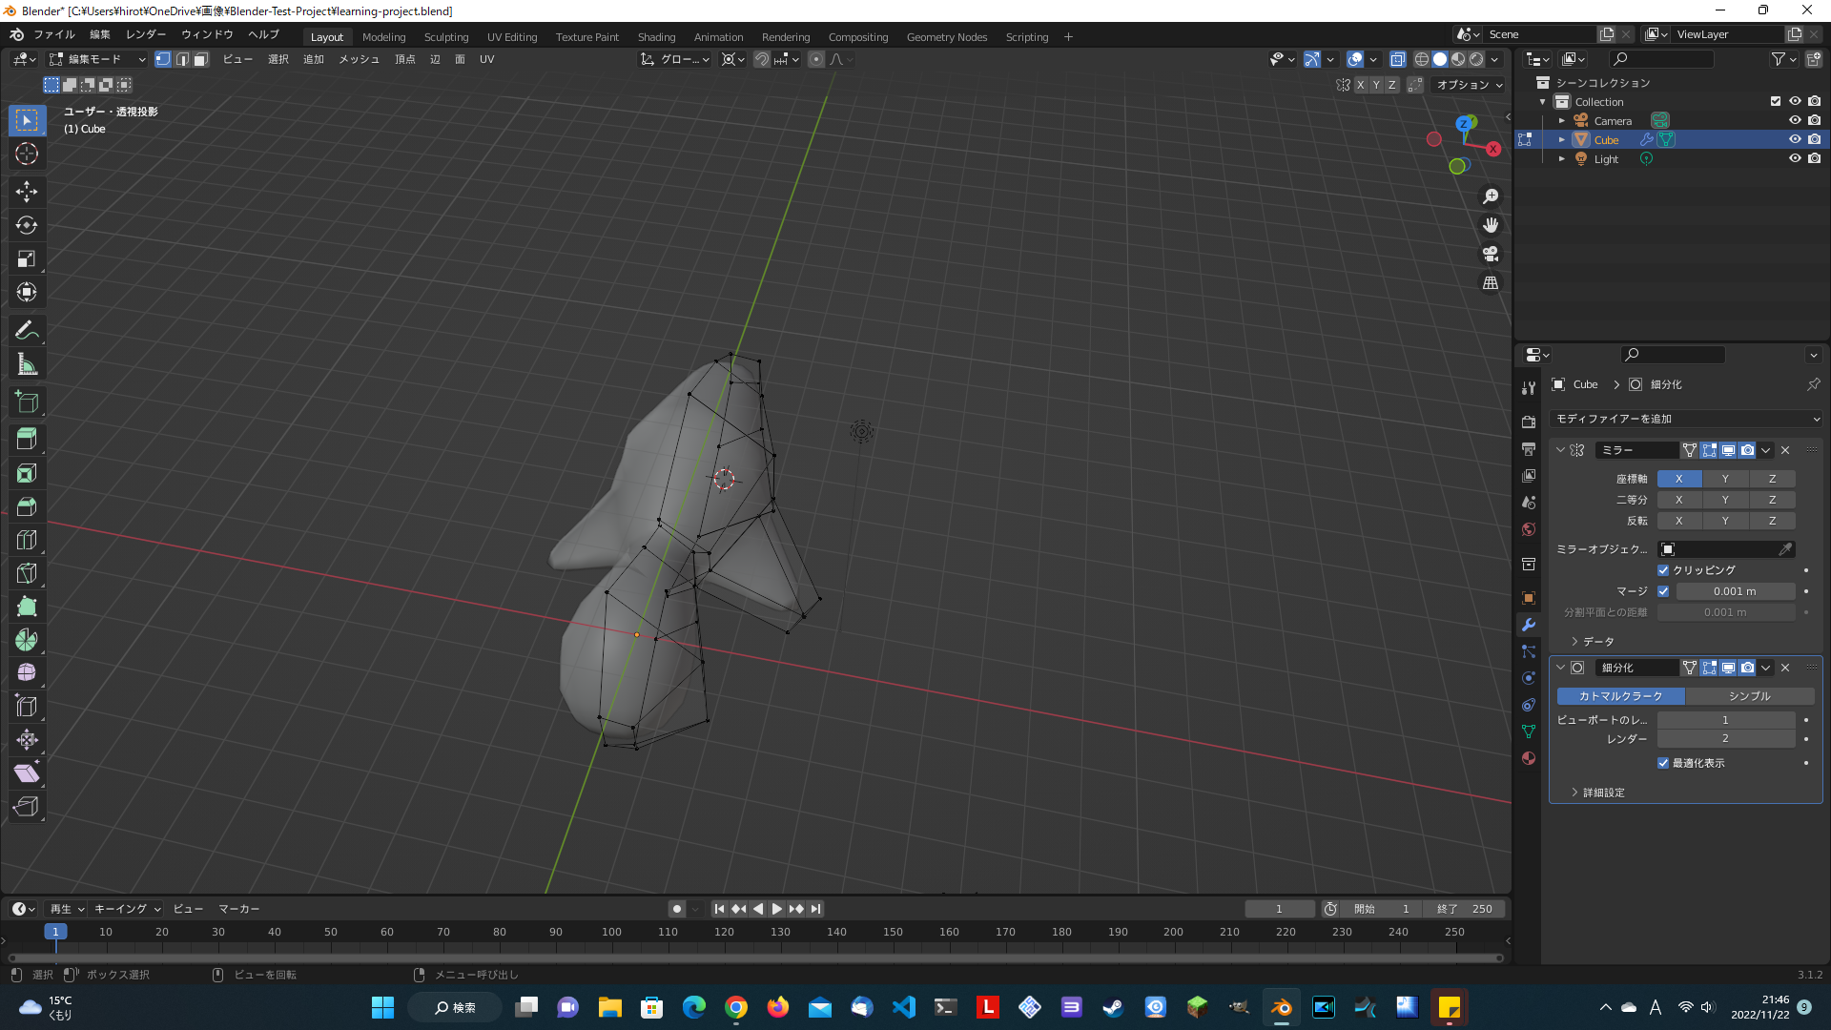
Task: Click the current frame field in the timeline
Action: point(1280,908)
